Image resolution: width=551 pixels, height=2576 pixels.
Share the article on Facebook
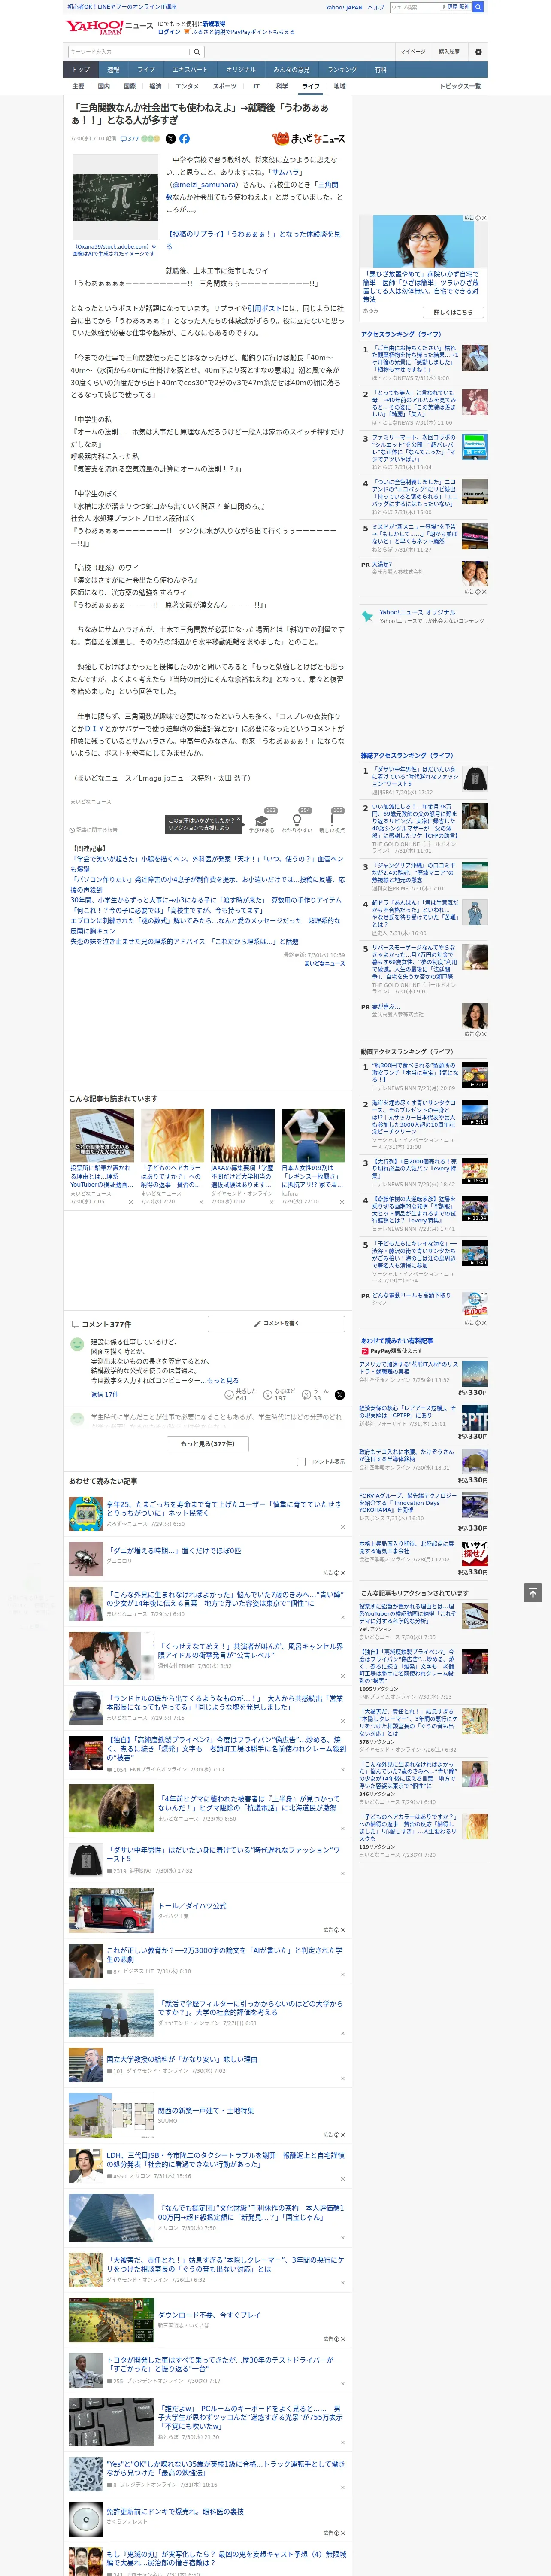184,139
